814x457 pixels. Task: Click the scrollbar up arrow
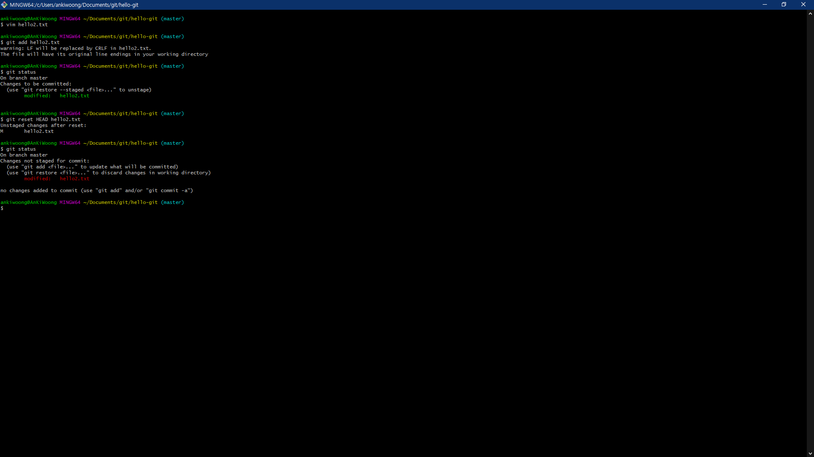pos(810,14)
